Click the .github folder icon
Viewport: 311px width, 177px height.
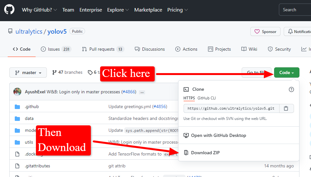(17, 107)
